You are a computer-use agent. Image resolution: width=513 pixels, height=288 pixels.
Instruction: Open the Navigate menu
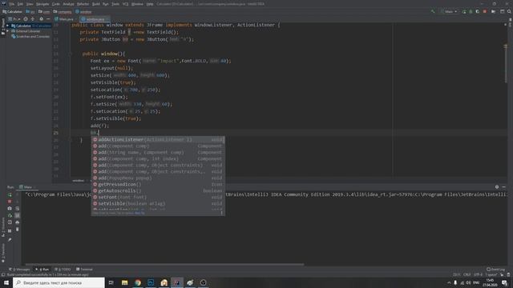(x=42, y=4)
